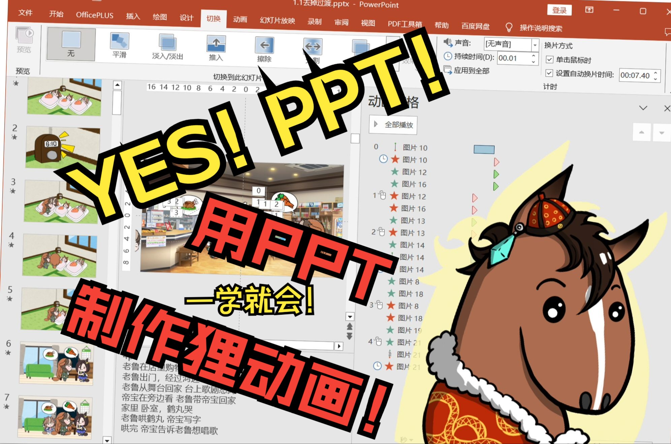Select the 无 (none) transition
671x444 pixels.
point(71,44)
